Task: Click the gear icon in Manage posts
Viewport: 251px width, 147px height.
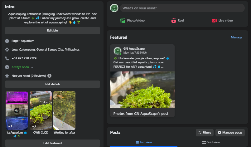Action: click(x=220, y=132)
